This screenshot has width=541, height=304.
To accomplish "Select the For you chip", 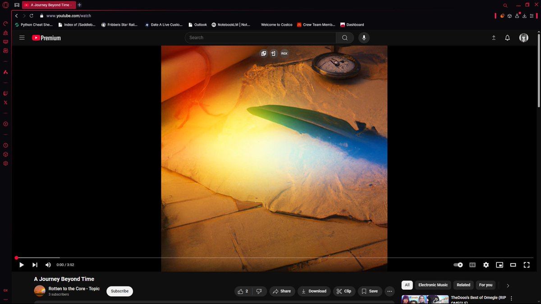I will (486, 285).
